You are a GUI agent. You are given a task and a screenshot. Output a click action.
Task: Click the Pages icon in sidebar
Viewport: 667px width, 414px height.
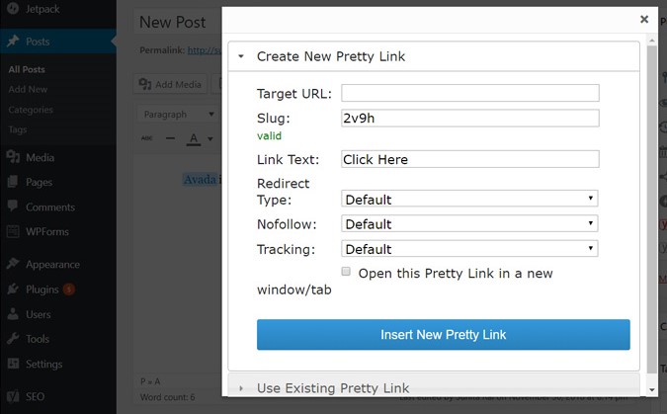12,182
